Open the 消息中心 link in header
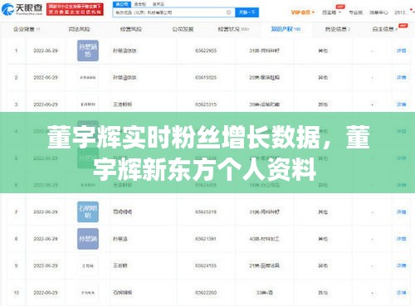The image size is (415, 306). (378, 12)
